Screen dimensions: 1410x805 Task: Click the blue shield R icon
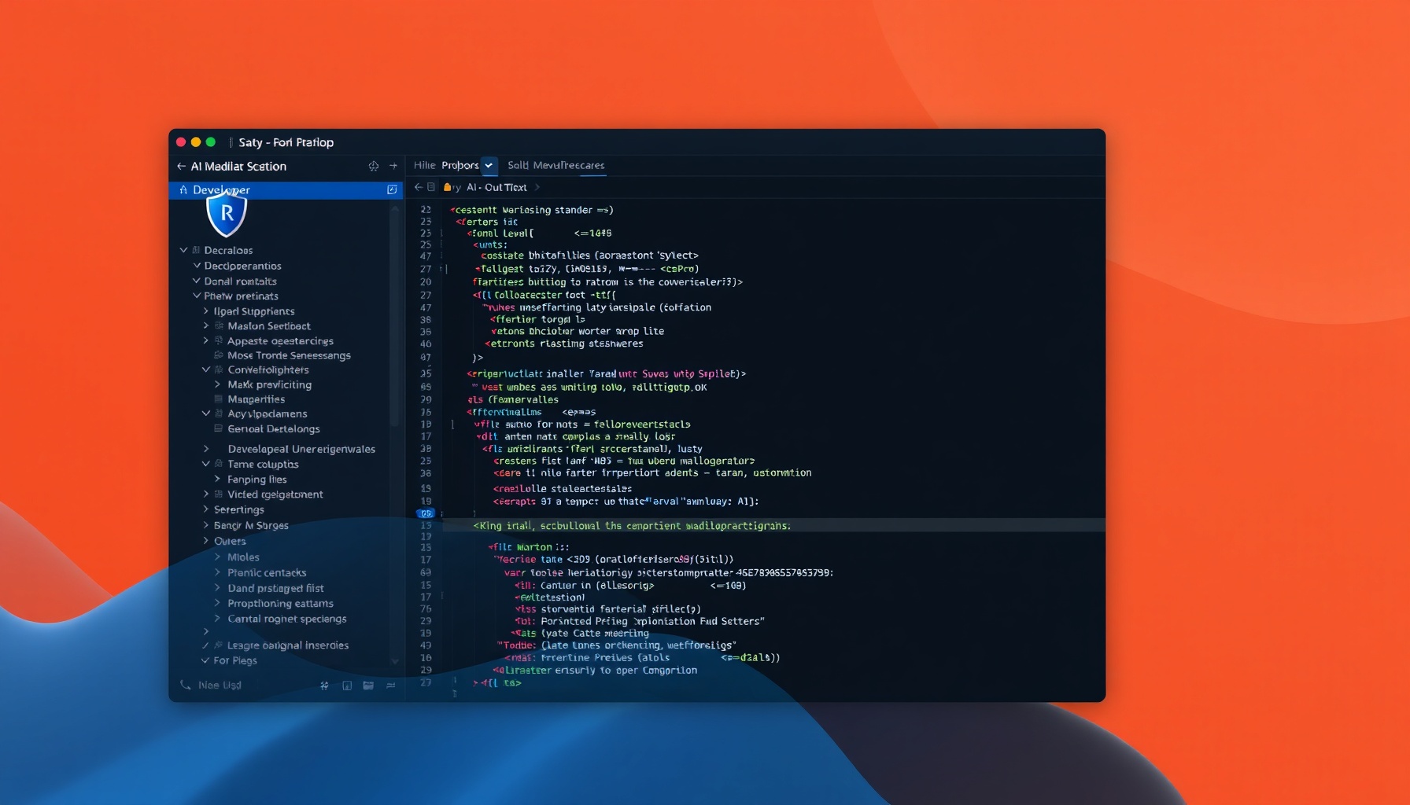click(227, 214)
